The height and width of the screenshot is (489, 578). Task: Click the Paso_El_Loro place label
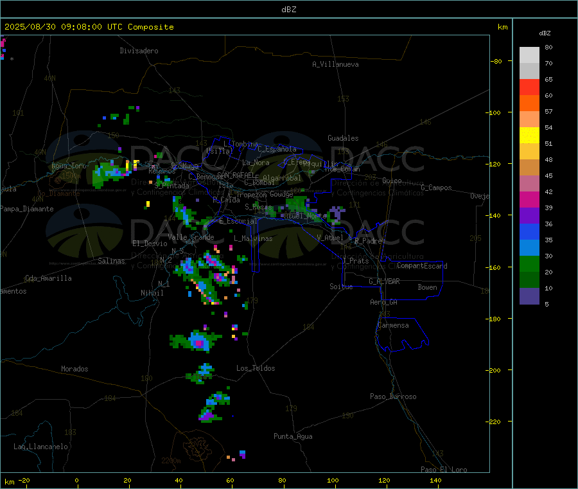click(x=444, y=470)
